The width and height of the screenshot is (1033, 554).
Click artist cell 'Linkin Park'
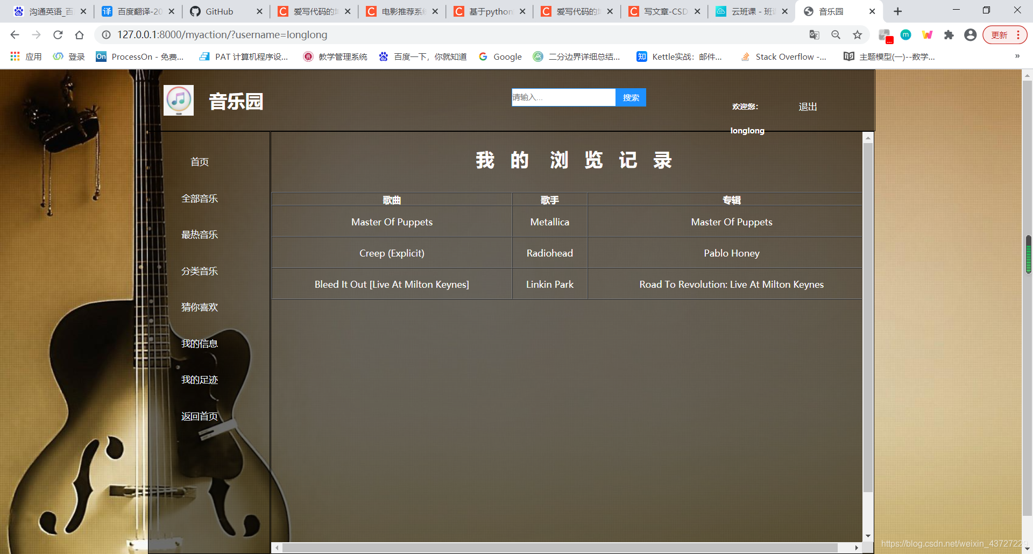pos(550,284)
